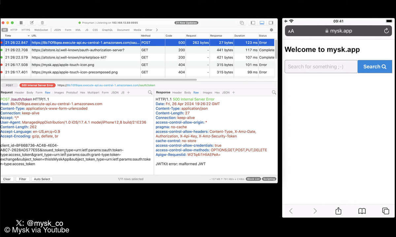The height and width of the screenshot is (237, 396).
Task: Clear session using the trash icon
Action: pyautogui.click(x=42, y=23)
